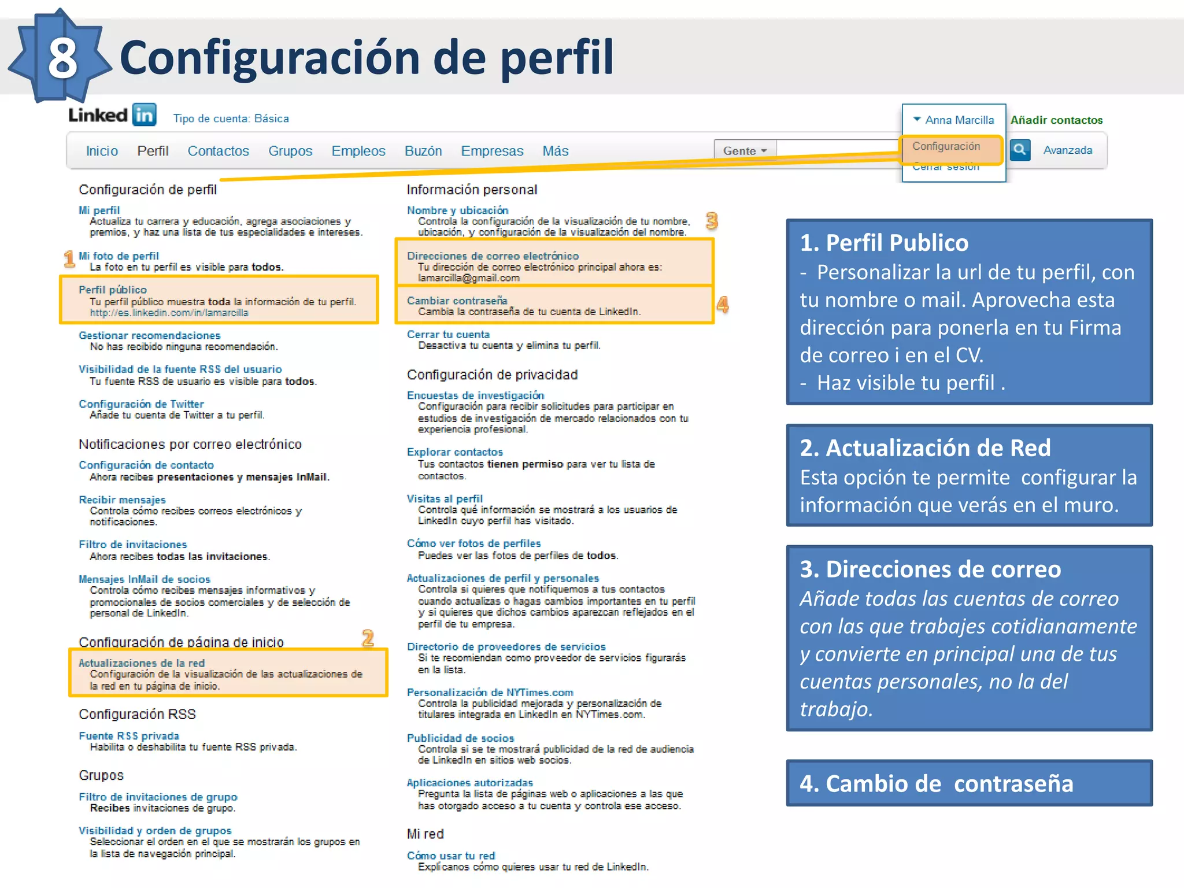Expand the Más nav menu
The image size is (1184, 888).
tap(555, 151)
